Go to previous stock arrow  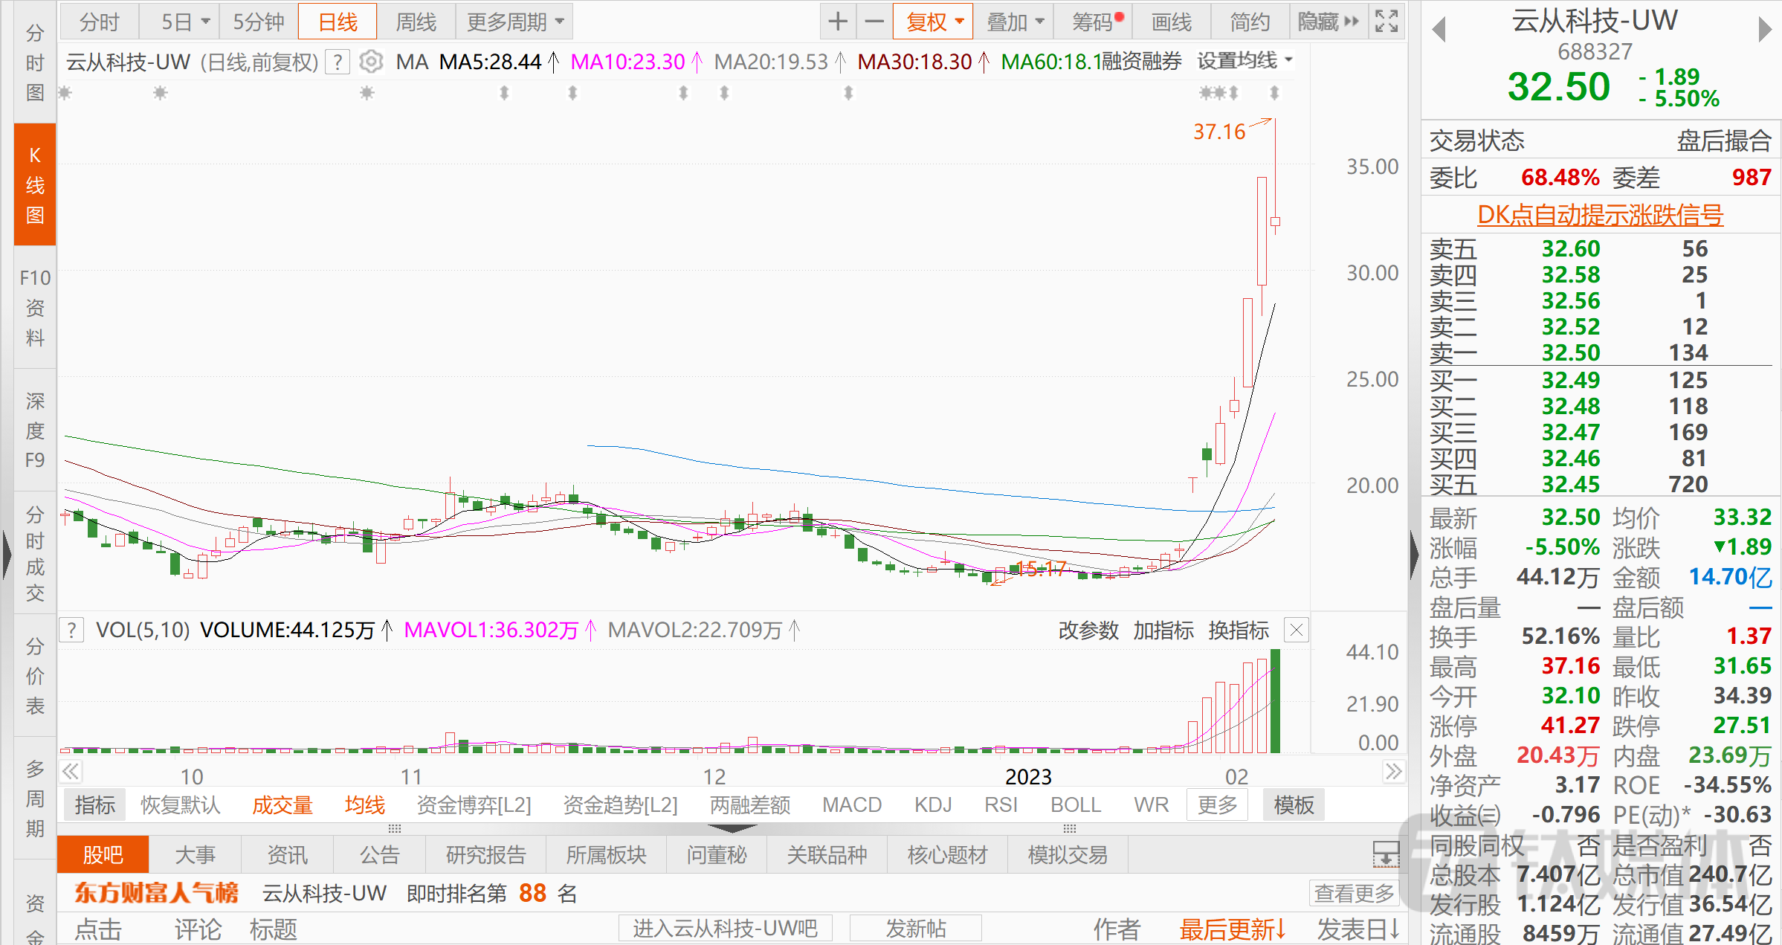(1439, 30)
